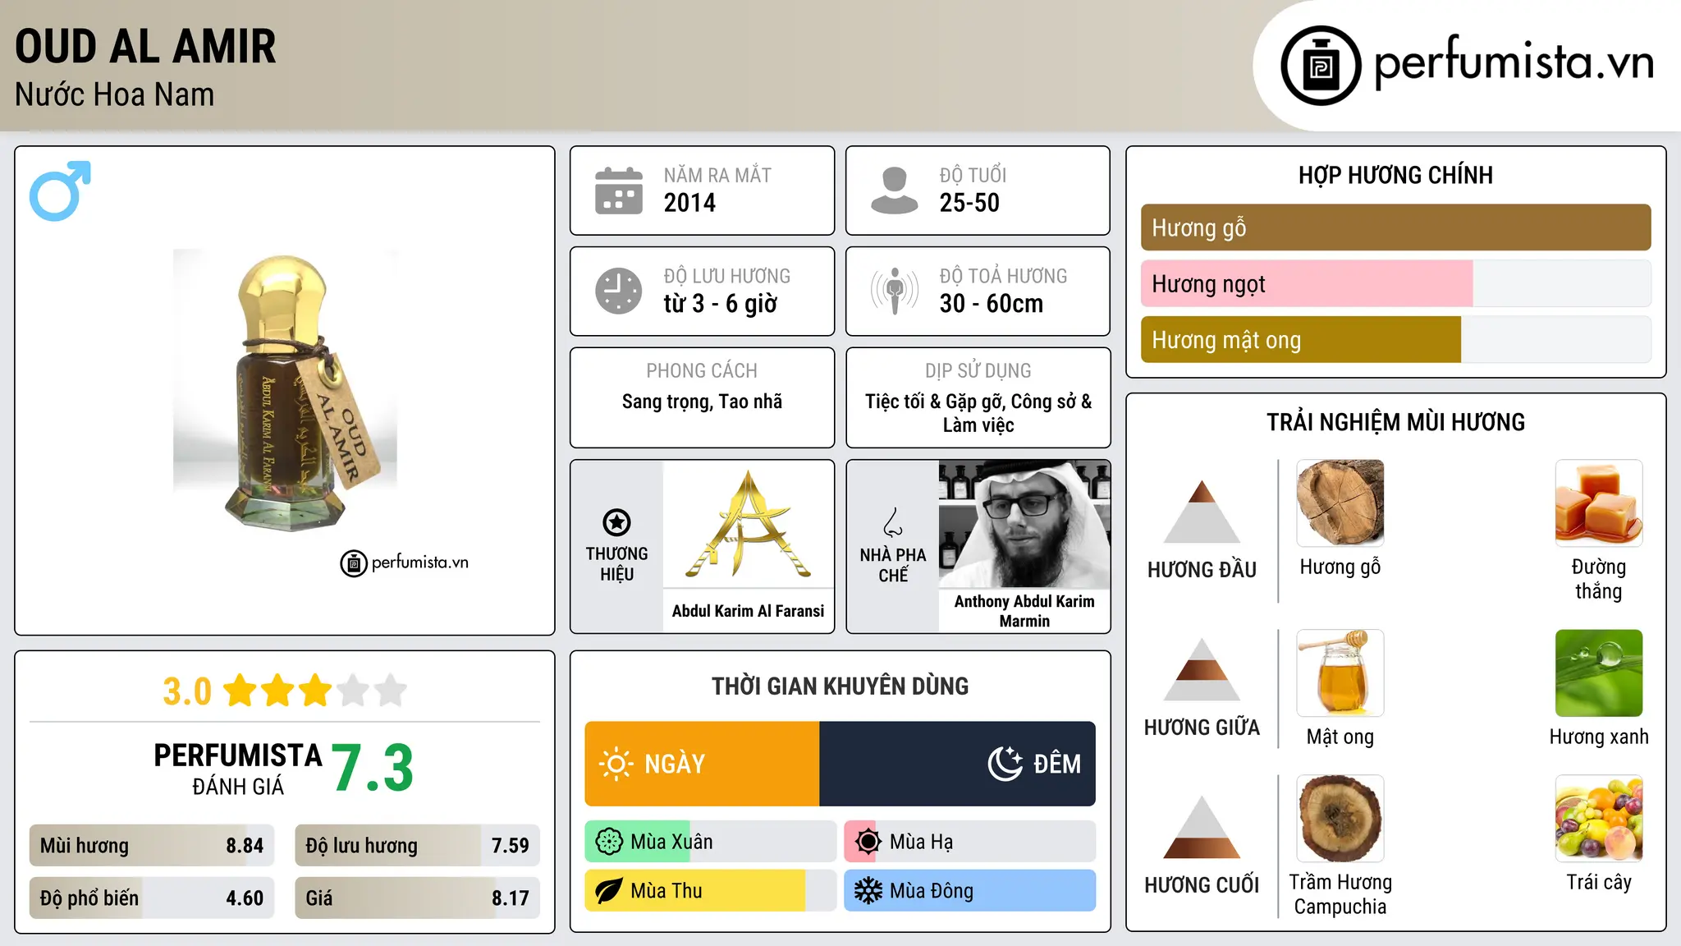The height and width of the screenshot is (946, 1681).
Task: Click the Độ lưu hương 7.59 score bar
Action: pyautogui.click(x=417, y=845)
